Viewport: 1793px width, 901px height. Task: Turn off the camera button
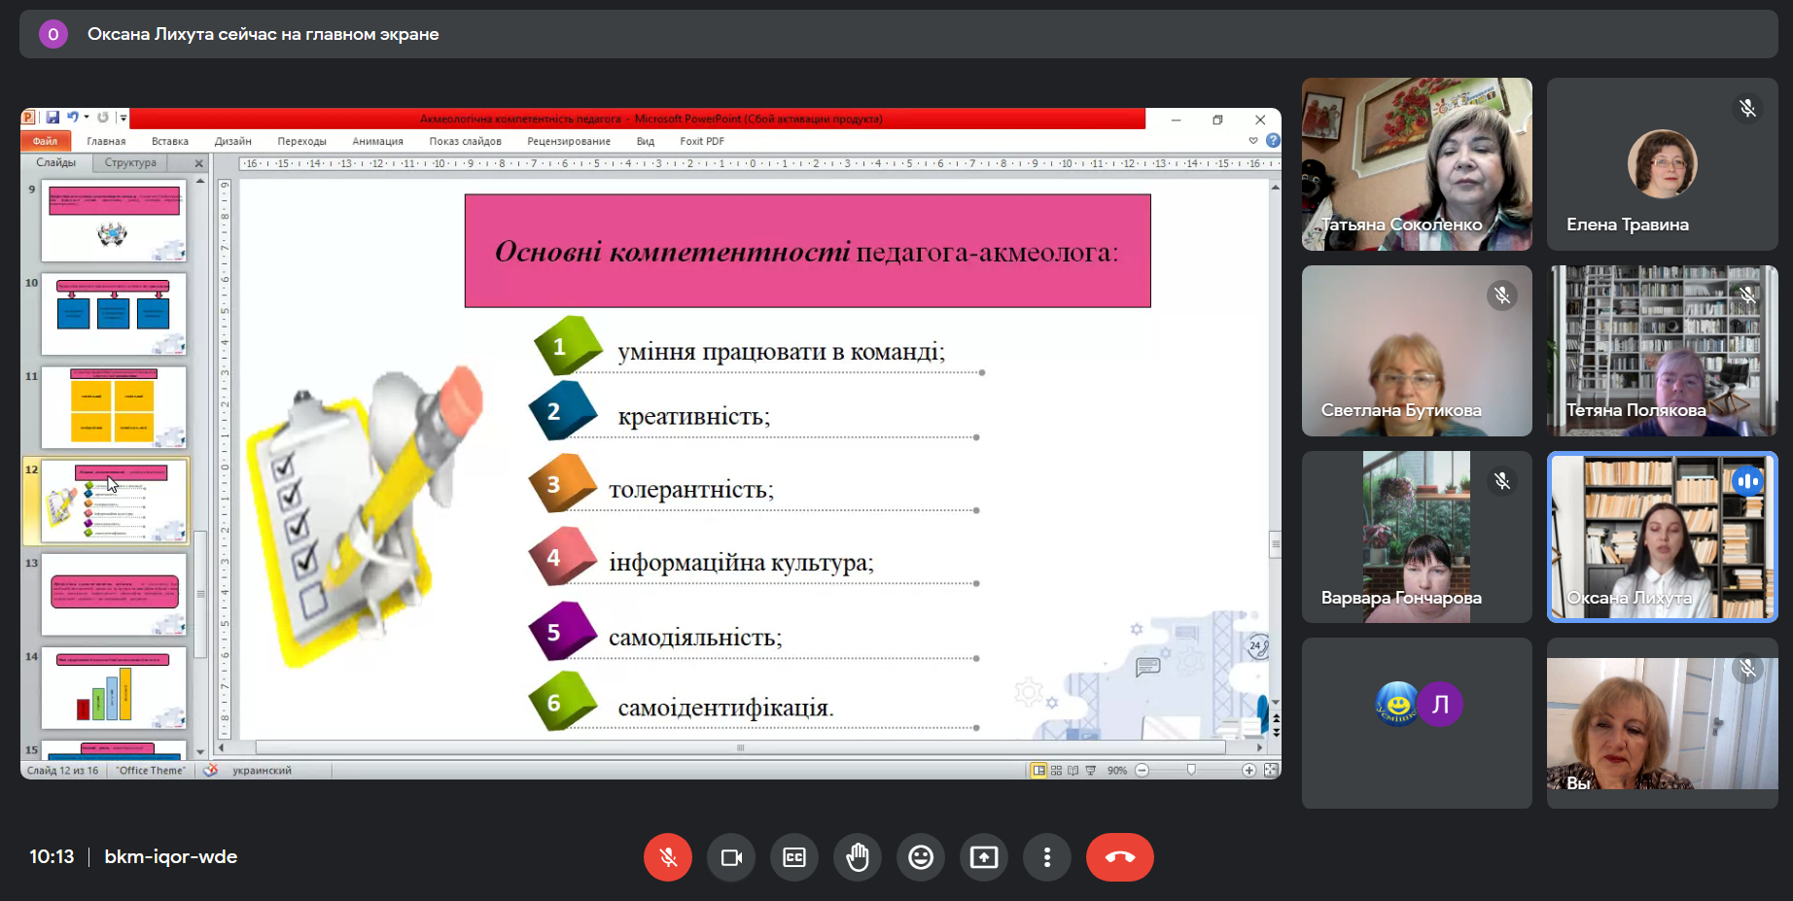tap(731, 857)
